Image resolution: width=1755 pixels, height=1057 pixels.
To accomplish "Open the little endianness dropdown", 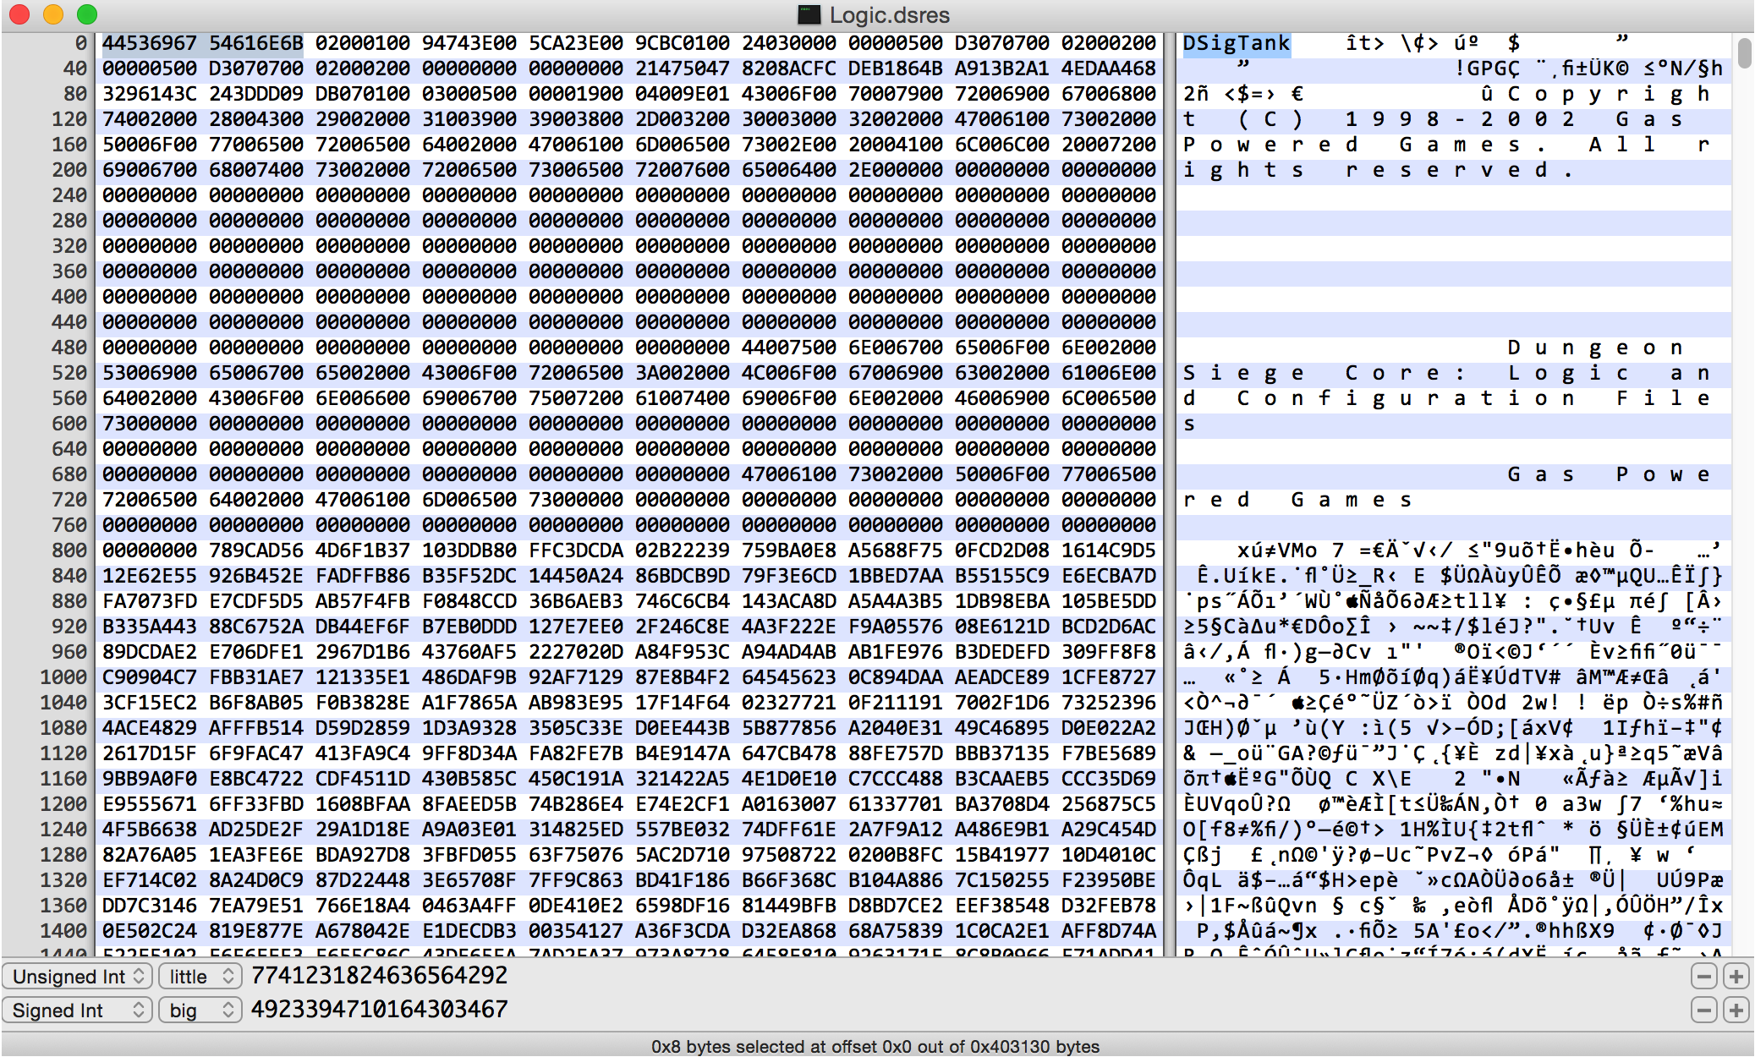I will (x=200, y=977).
